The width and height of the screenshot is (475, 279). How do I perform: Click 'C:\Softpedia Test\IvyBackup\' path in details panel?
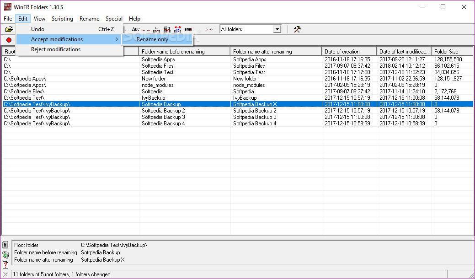pyautogui.click(x=114, y=245)
